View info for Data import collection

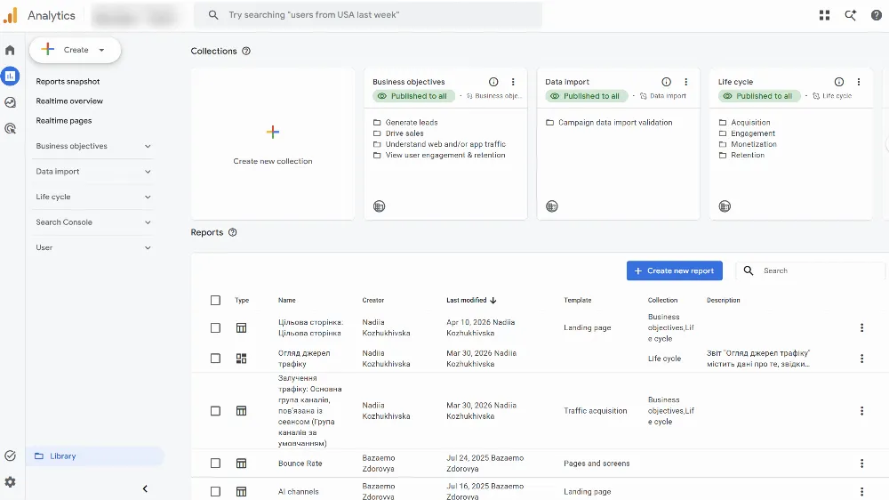666,82
